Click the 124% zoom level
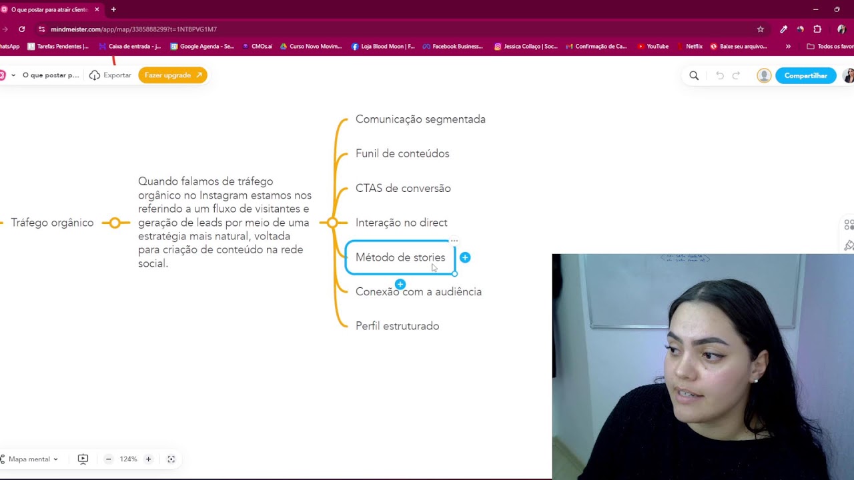The width and height of the screenshot is (854, 480). pos(128,459)
